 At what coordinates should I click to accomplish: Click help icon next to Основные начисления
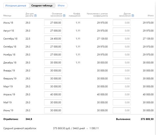point(64,16)
